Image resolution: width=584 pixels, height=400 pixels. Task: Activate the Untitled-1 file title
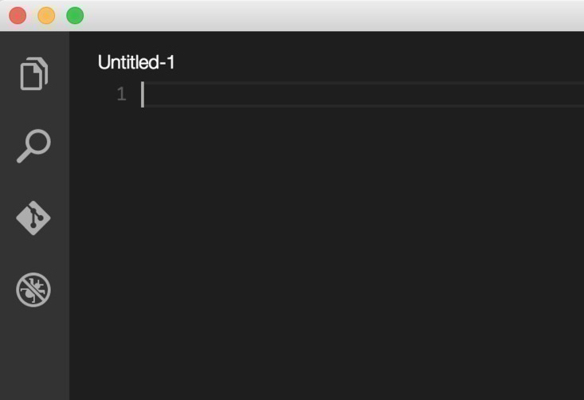pyautogui.click(x=136, y=62)
